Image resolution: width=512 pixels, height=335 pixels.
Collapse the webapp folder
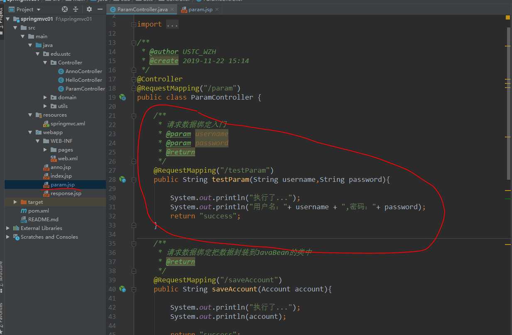click(30, 132)
